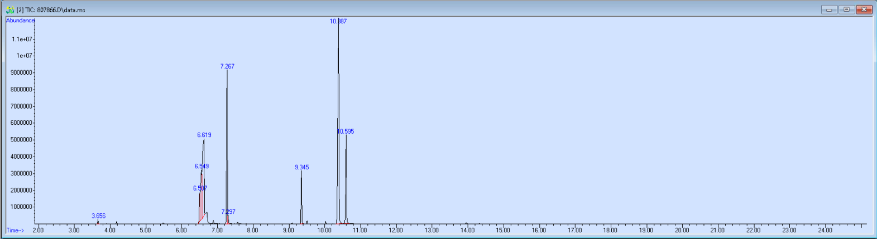The height and width of the screenshot is (239, 877).
Task: Click the Time--> axis label
Action: click(x=15, y=230)
